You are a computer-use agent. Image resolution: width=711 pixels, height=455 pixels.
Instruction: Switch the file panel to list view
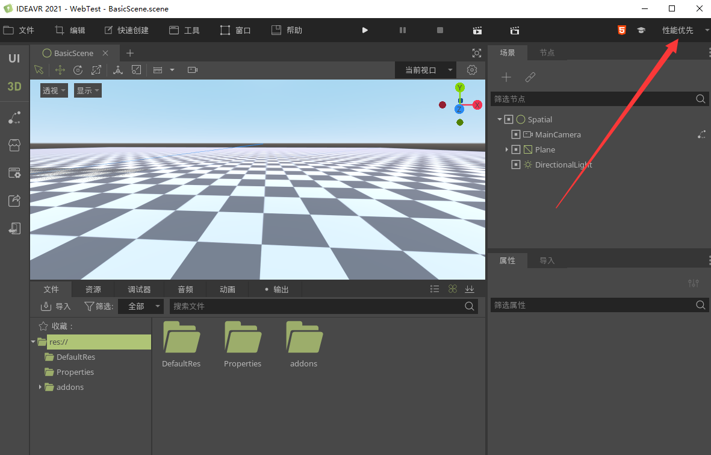(435, 289)
